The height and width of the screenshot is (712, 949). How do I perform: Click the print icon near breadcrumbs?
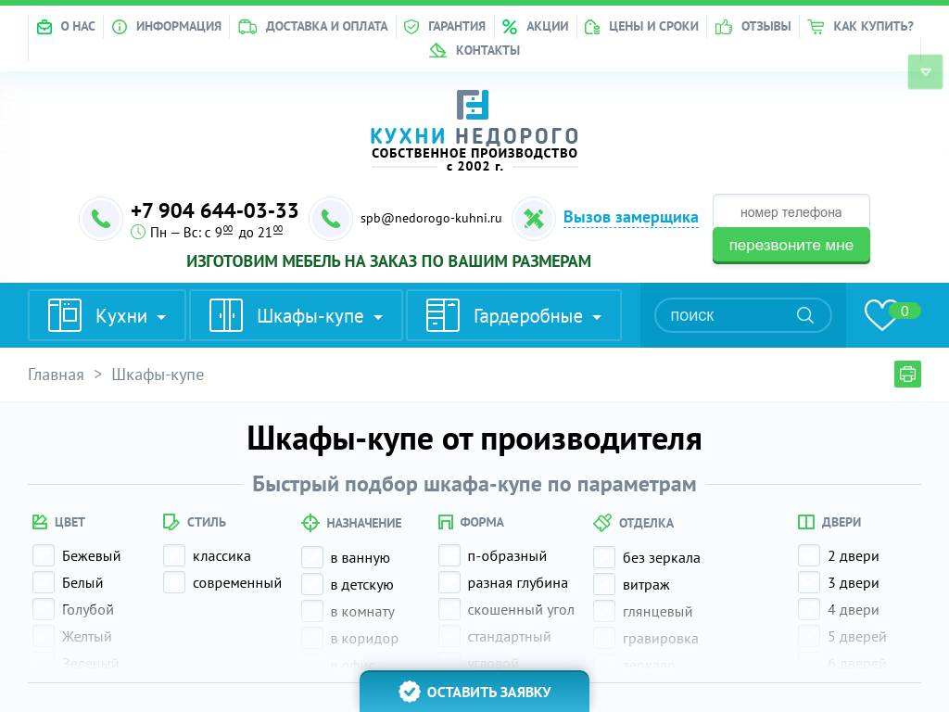tap(907, 375)
